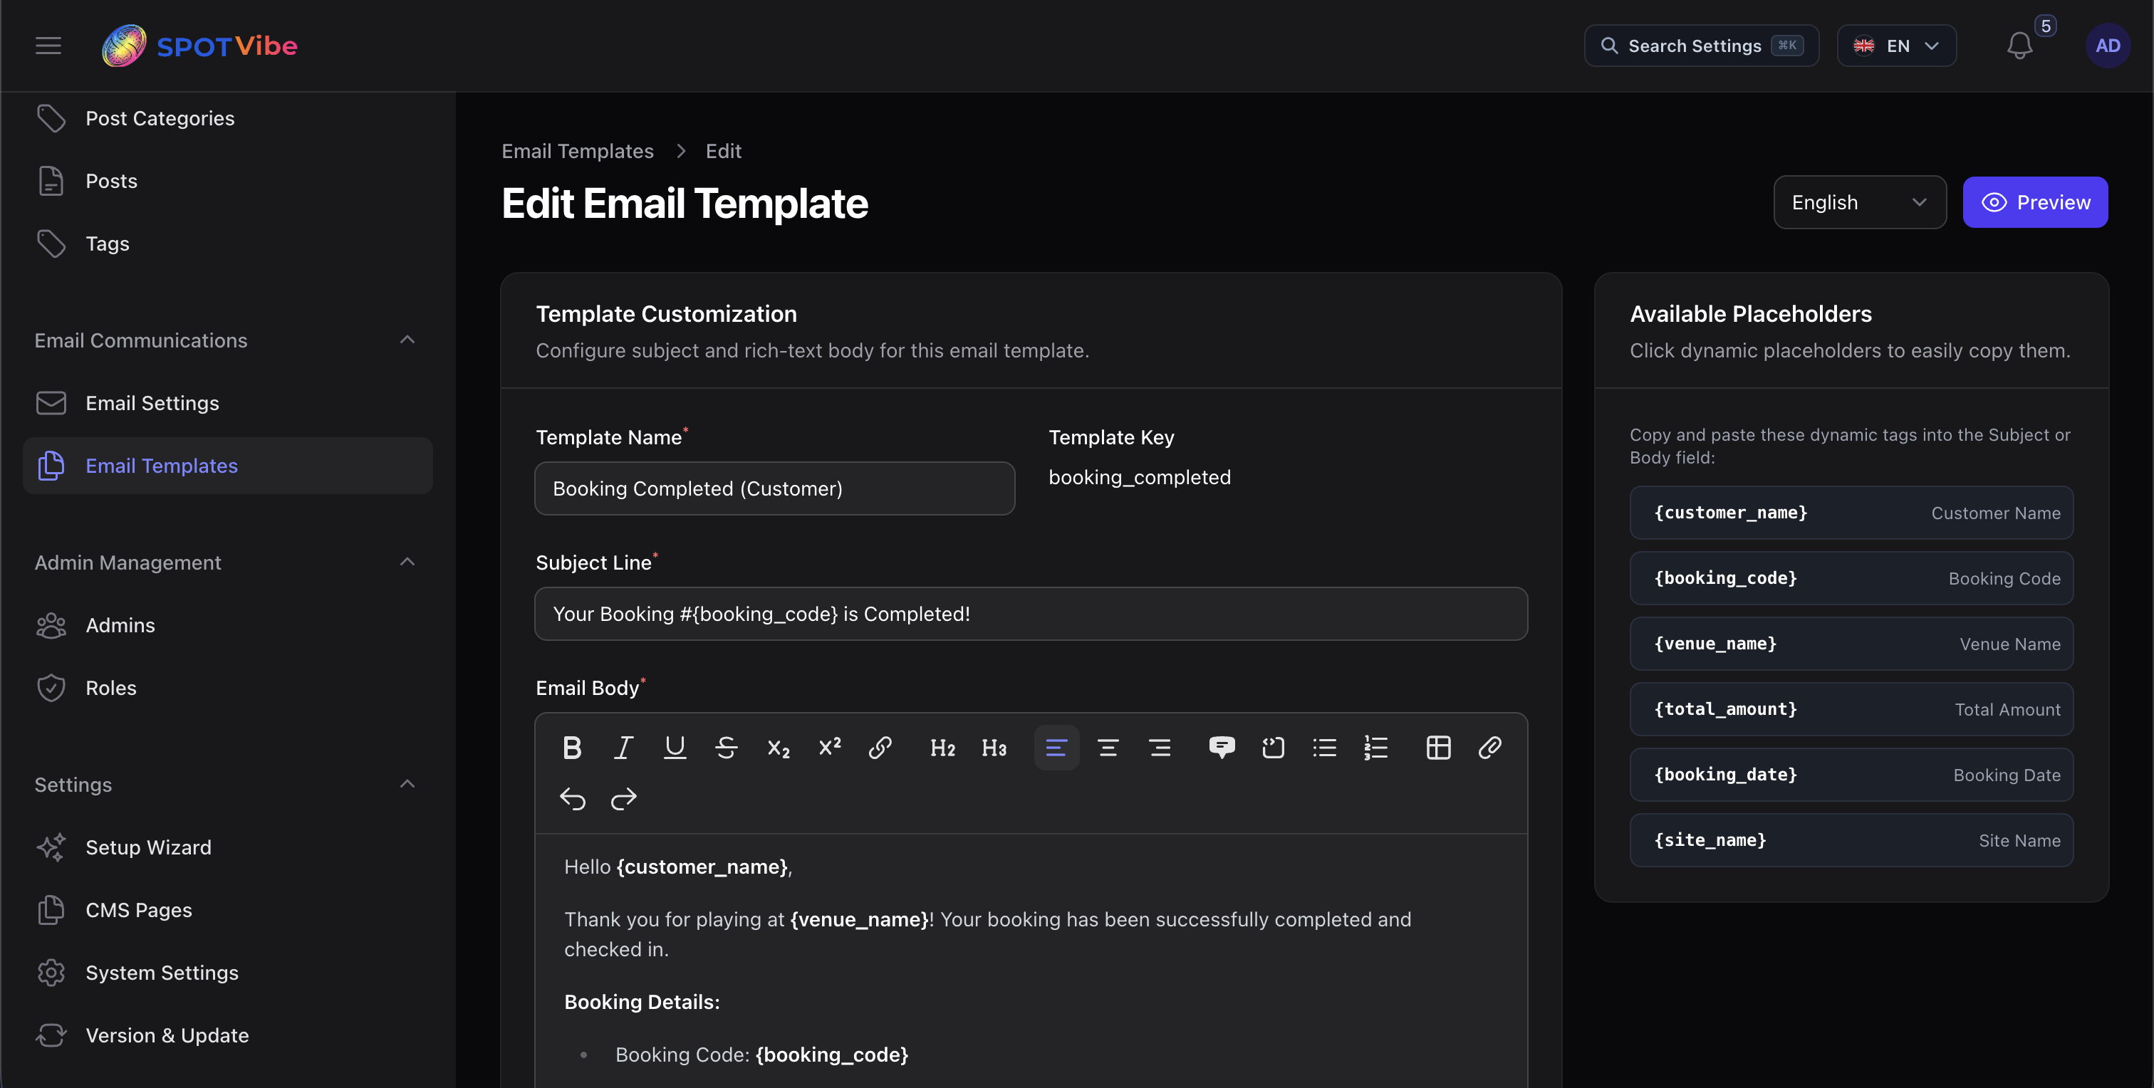
Task: Copy the {site_name} placeholder
Action: pyautogui.click(x=1851, y=841)
